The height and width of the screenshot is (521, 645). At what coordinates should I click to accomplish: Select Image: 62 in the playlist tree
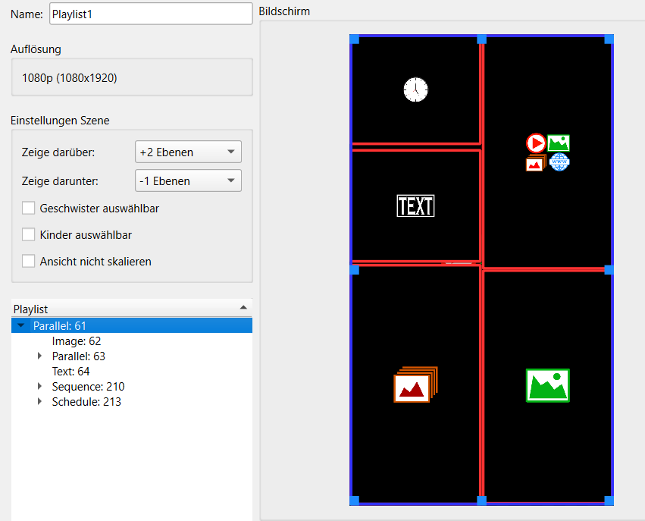click(76, 341)
